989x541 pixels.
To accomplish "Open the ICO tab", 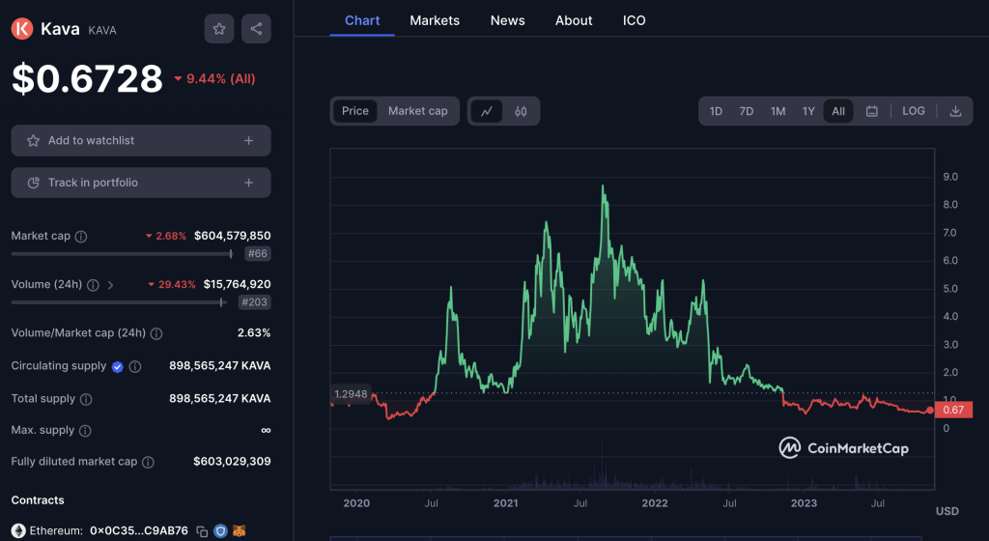I will tap(634, 20).
